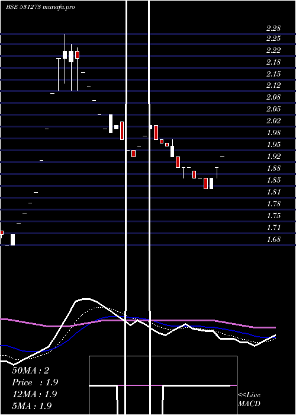296x415 pixels.
Task: Click the 12MA : 1.9 legend entry
Action: 34,394
